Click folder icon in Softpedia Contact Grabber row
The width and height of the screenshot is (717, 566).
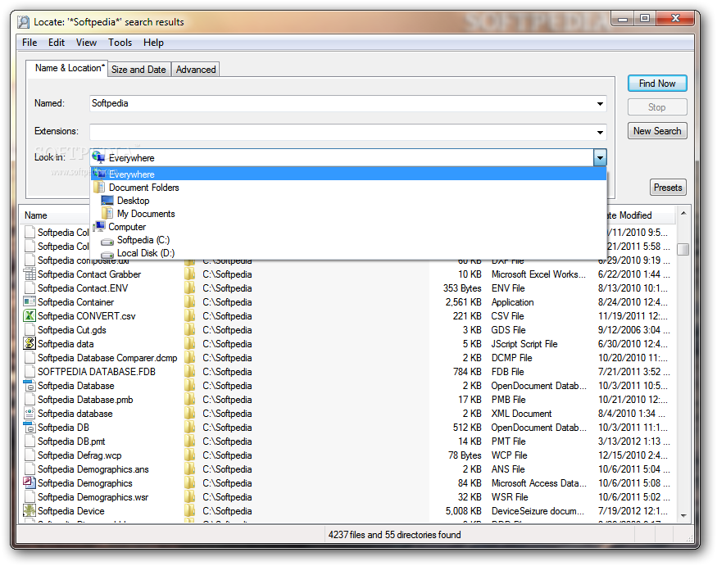(190, 274)
